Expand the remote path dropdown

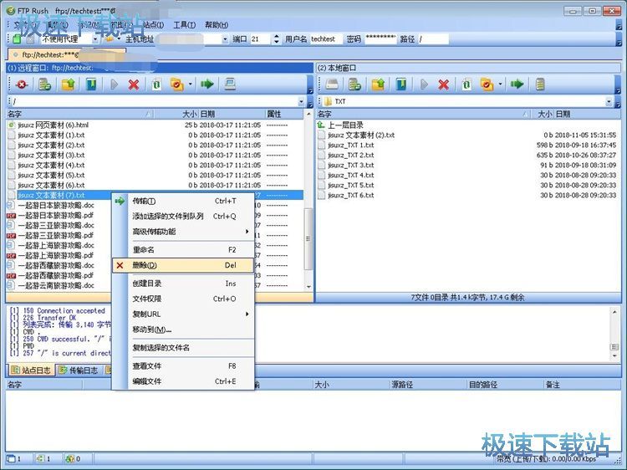click(301, 101)
